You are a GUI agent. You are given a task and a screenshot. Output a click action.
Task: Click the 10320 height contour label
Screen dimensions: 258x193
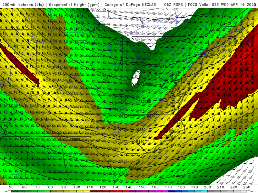click(150, 116)
